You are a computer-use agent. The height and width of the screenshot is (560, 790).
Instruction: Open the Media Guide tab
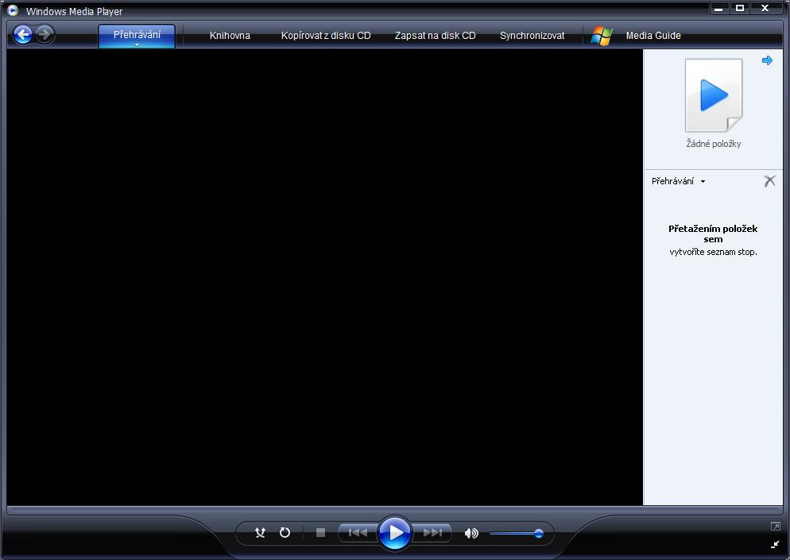click(x=653, y=35)
